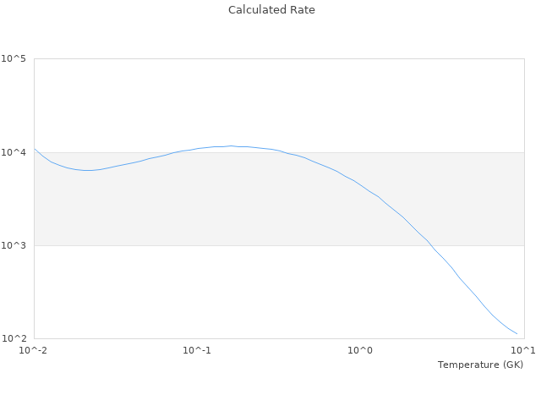
Task: Click the "Calculated Rate" chart title
Action: [271, 10]
